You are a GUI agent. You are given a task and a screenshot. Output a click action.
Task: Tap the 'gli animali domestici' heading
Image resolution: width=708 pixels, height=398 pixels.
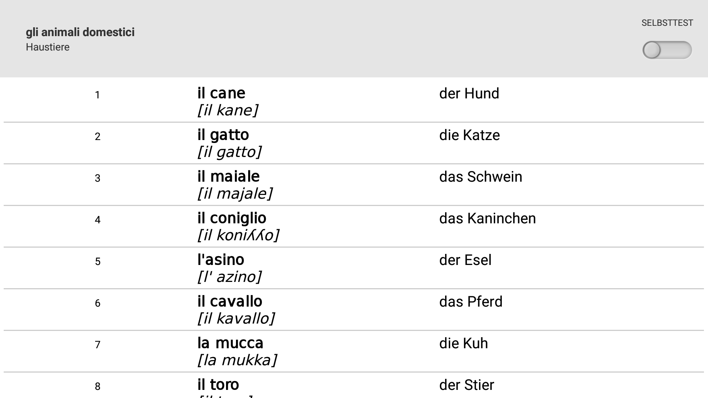[x=80, y=32]
